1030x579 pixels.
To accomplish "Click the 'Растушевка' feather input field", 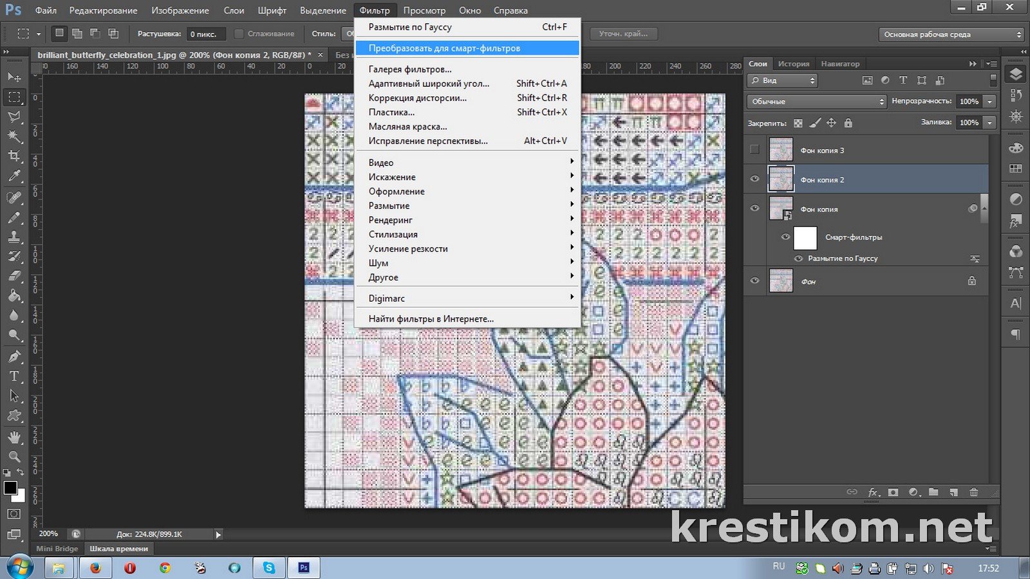I will [205, 34].
